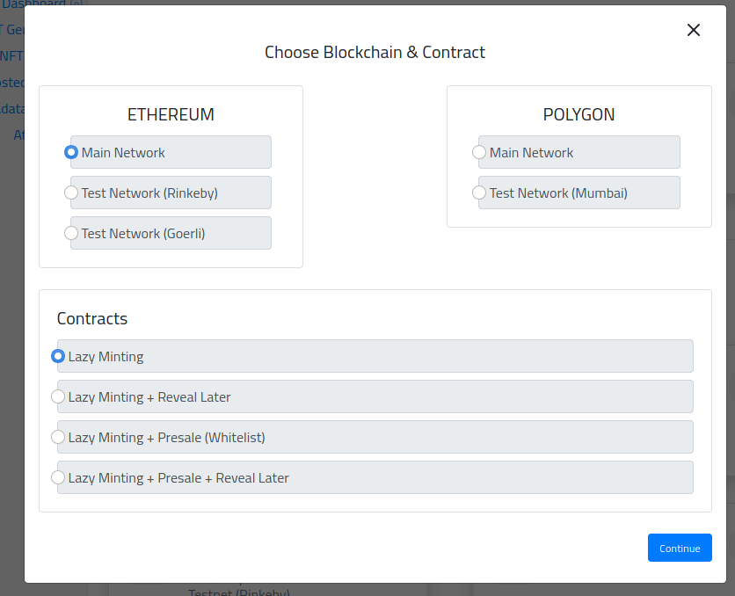735x596 pixels.
Task: Click the Polygon Main Network label bar
Action: click(580, 152)
